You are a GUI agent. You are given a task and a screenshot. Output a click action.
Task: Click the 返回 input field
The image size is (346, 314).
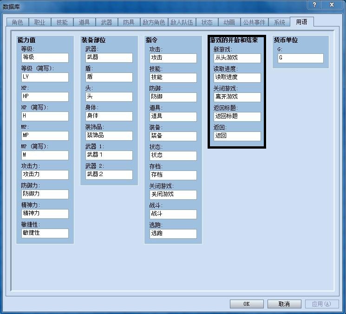[x=237, y=136]
